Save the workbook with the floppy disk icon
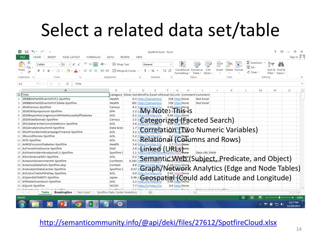This screenshot has height=240, width=321. pyautogui.click(x=26, y=52)
